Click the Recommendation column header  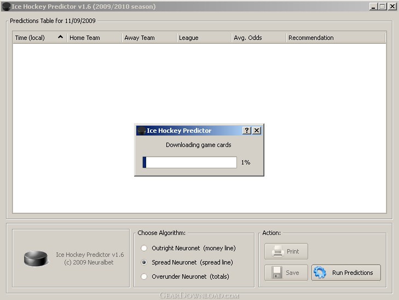336,38
